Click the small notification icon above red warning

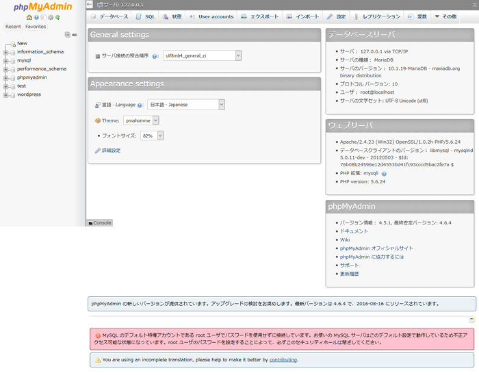(472, 320)
